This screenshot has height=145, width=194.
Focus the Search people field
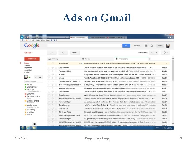(33, 81)
